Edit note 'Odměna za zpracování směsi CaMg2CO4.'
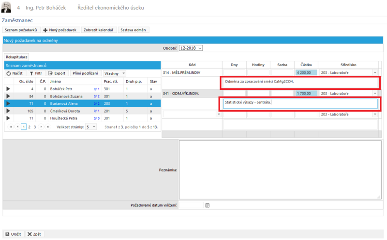The height and width of the screenshot is (240, 387). tap(300, 83)
